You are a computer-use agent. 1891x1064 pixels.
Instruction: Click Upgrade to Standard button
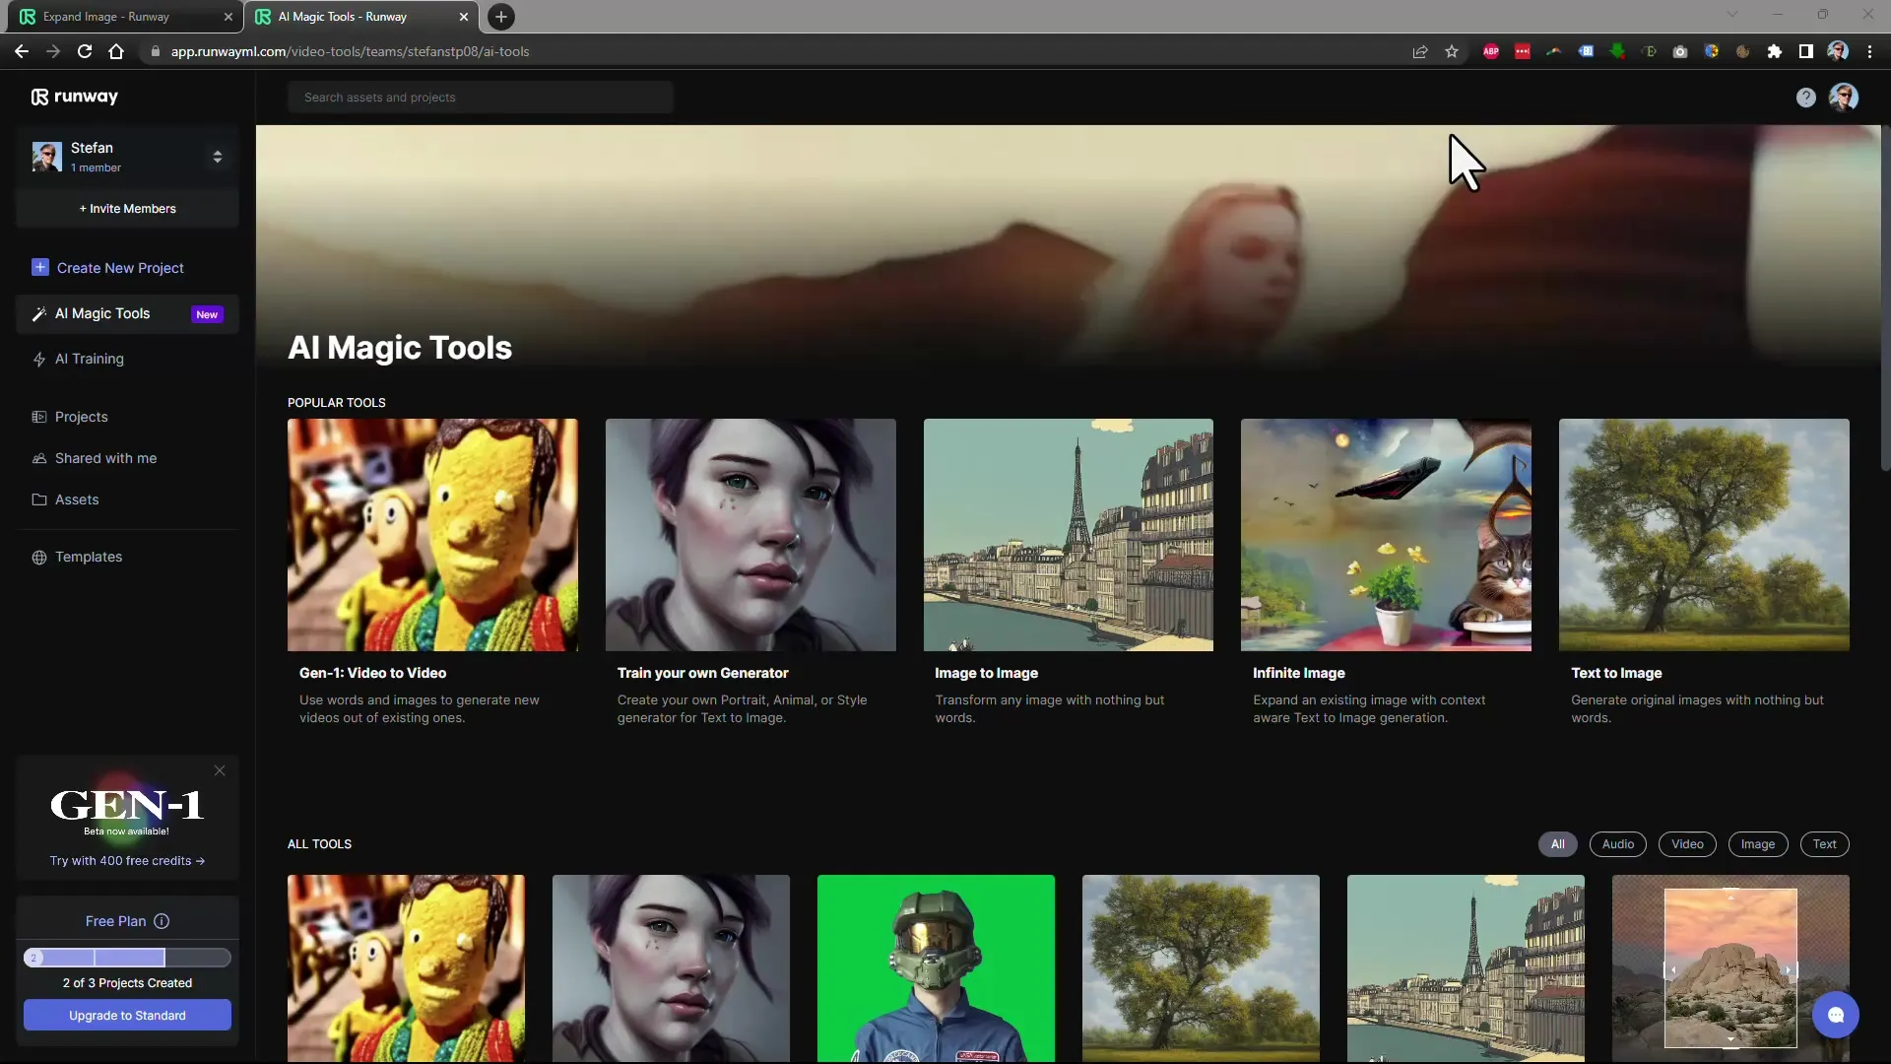(x=126, y=1015)
